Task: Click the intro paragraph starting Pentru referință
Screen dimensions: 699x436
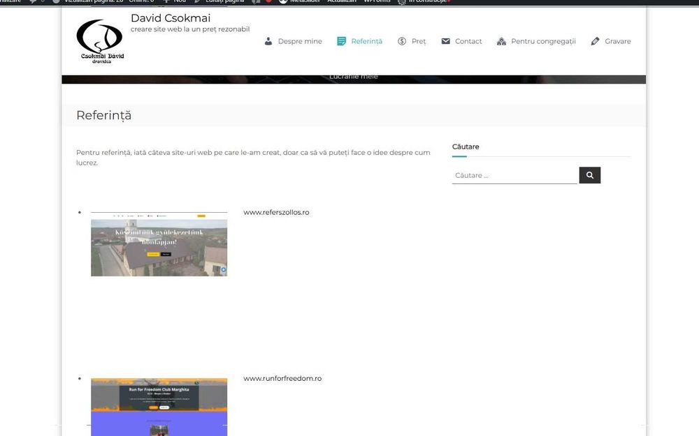Action: [x=253, y=158]
